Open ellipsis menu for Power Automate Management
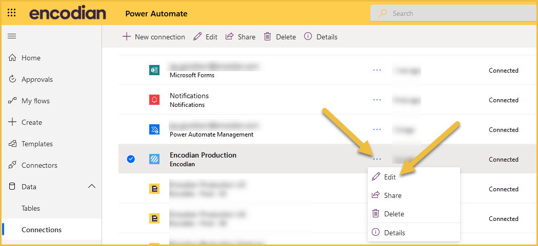Viewport: 538px width, 246px height. [377, 130]
